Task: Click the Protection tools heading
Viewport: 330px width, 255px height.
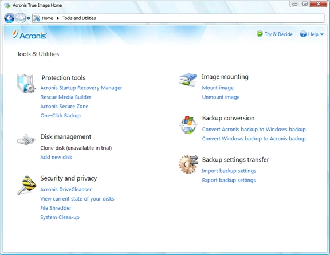Action: pos(64,78)
